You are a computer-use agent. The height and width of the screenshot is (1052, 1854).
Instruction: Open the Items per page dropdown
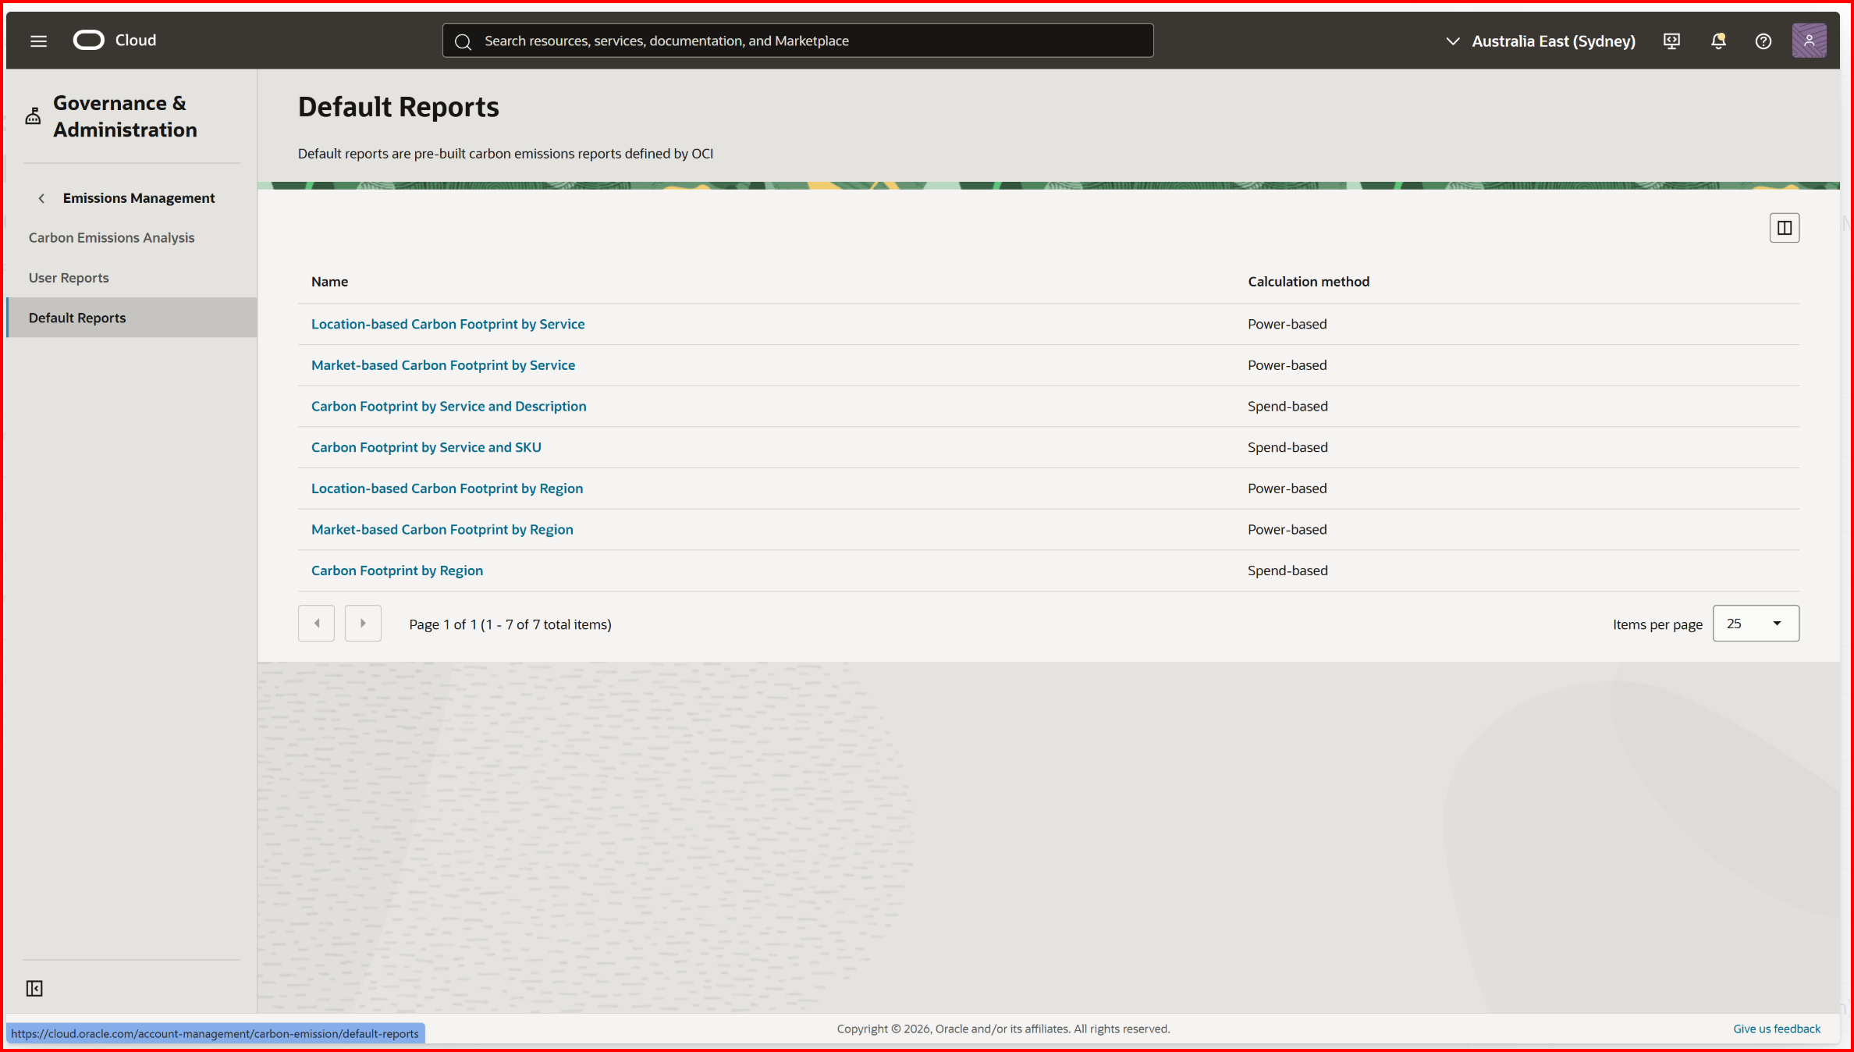tap(1755, 624)
